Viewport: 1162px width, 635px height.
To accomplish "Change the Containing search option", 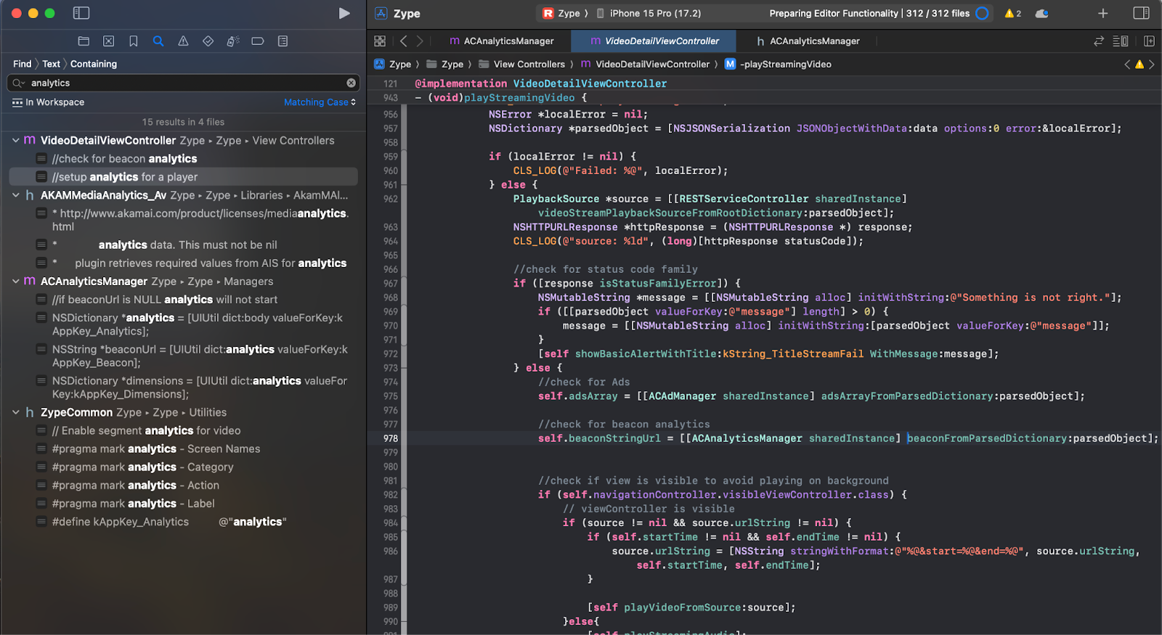I will [94, 64].
